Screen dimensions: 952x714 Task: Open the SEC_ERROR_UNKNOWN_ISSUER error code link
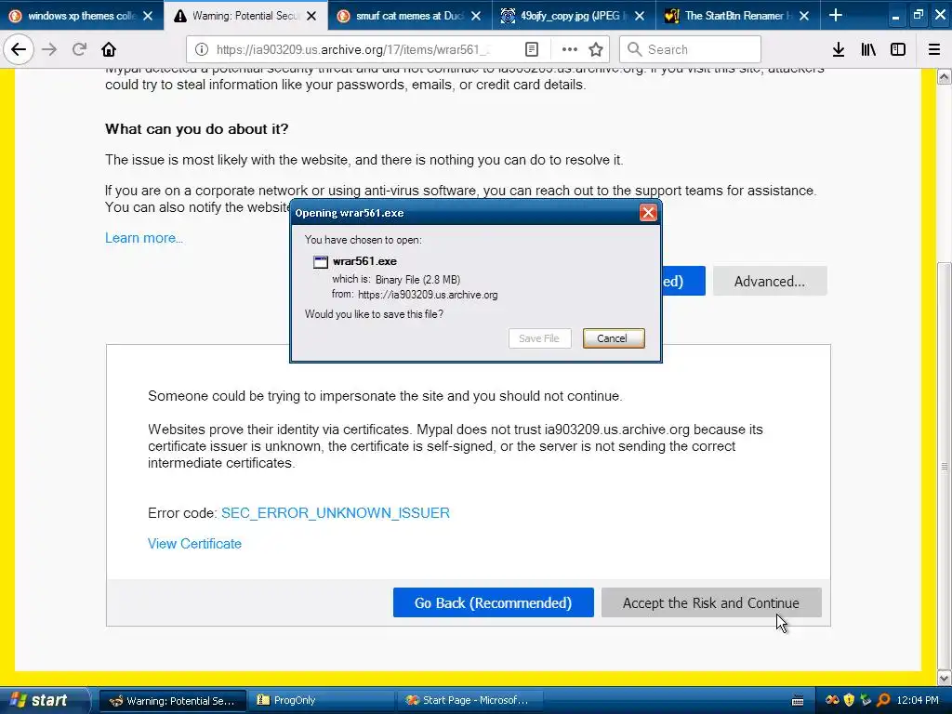(335, 513)
